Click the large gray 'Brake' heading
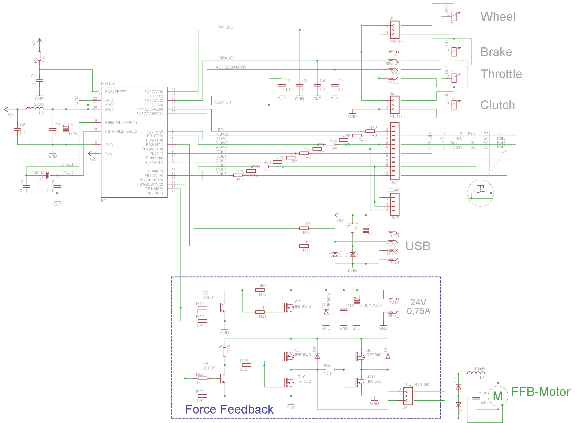The width and height of the screenshot is (575, 423). click(x=496, y=52)
